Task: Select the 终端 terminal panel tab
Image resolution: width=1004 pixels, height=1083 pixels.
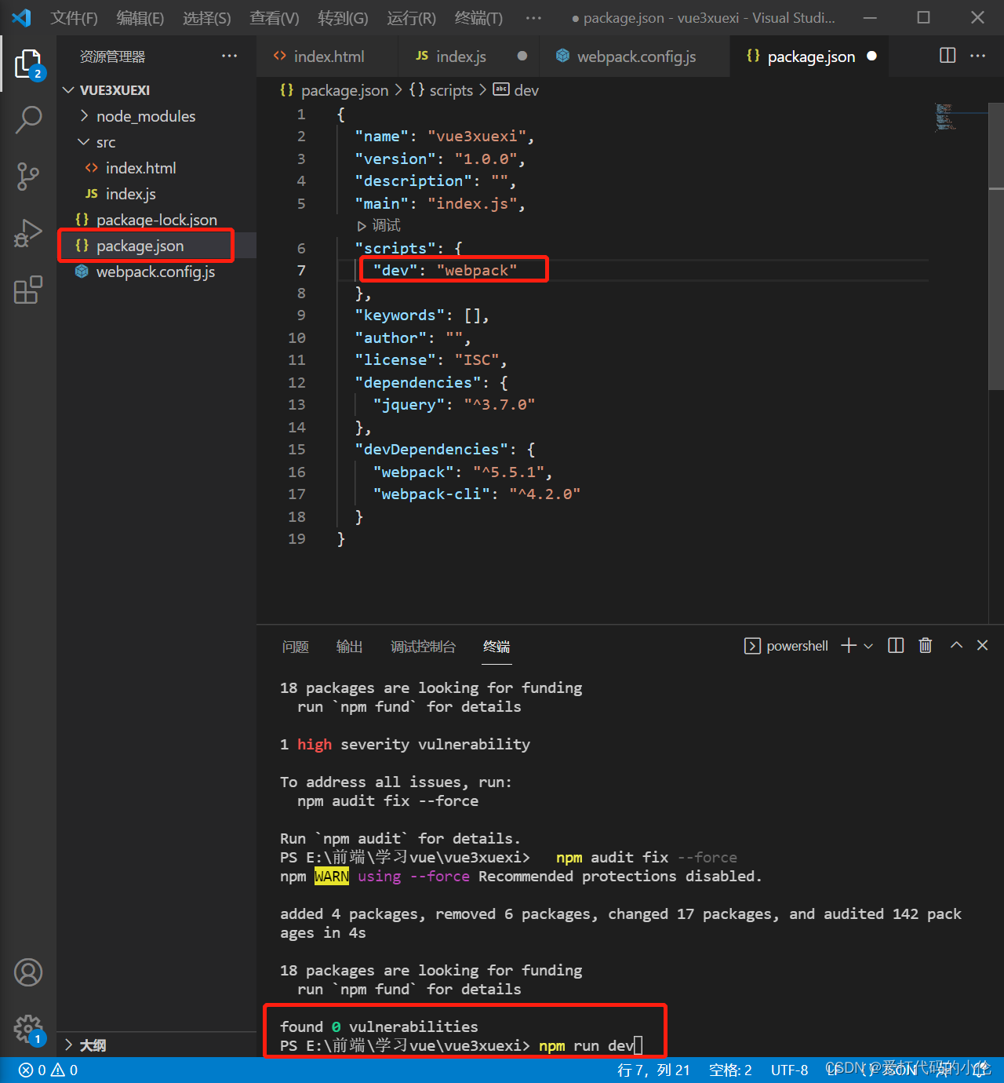Action: pos(497,646)
